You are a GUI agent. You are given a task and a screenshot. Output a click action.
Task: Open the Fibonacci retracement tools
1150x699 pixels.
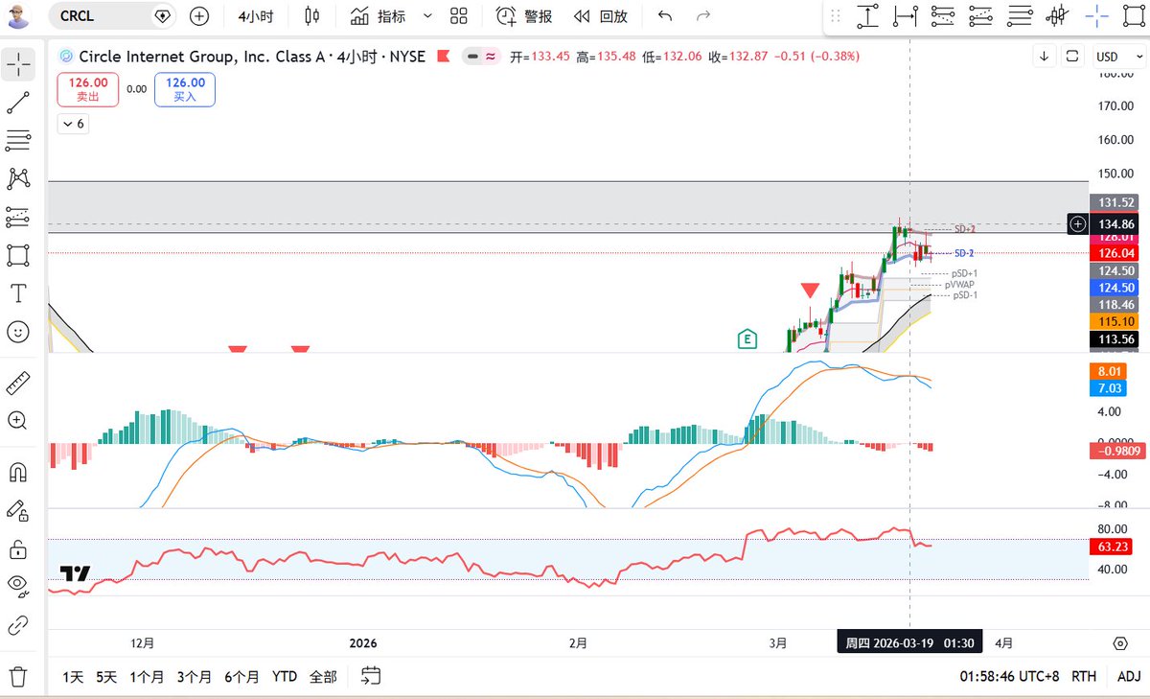(x=17, y=141)
